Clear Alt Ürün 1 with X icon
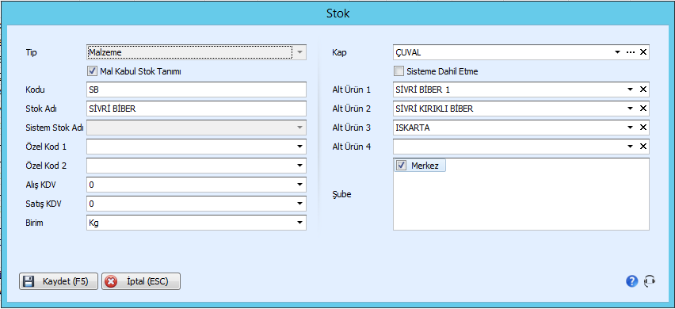The width and height of the screenshot is (675, 309). tap(643, 90)
